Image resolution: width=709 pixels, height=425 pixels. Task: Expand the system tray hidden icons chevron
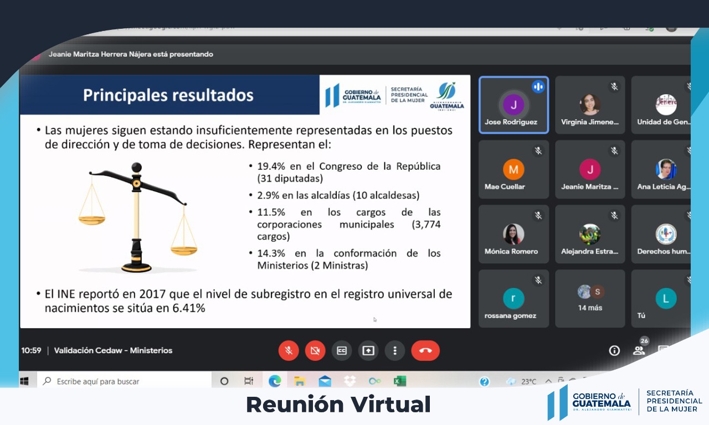(x=548, y=381)
